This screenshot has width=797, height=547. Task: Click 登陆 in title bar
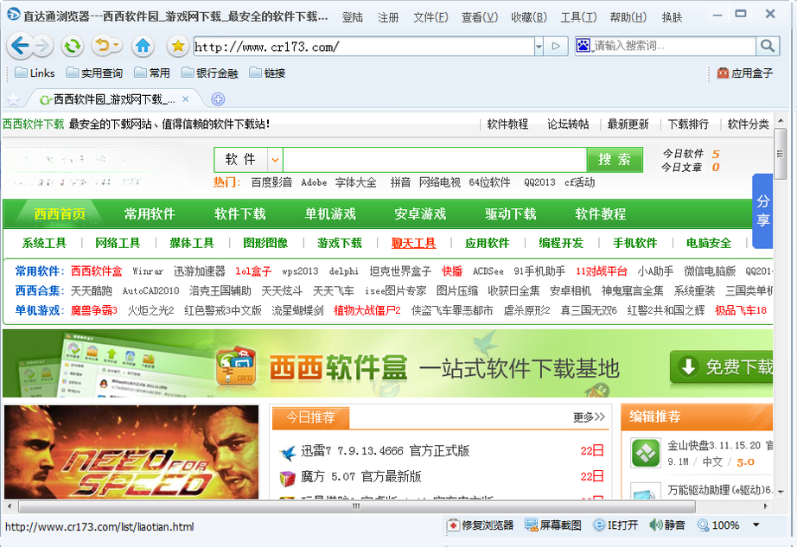tap(352, 18)
